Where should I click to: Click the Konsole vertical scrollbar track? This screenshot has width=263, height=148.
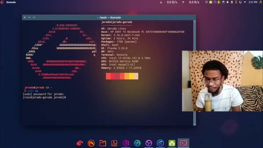(x=194, y=73)
